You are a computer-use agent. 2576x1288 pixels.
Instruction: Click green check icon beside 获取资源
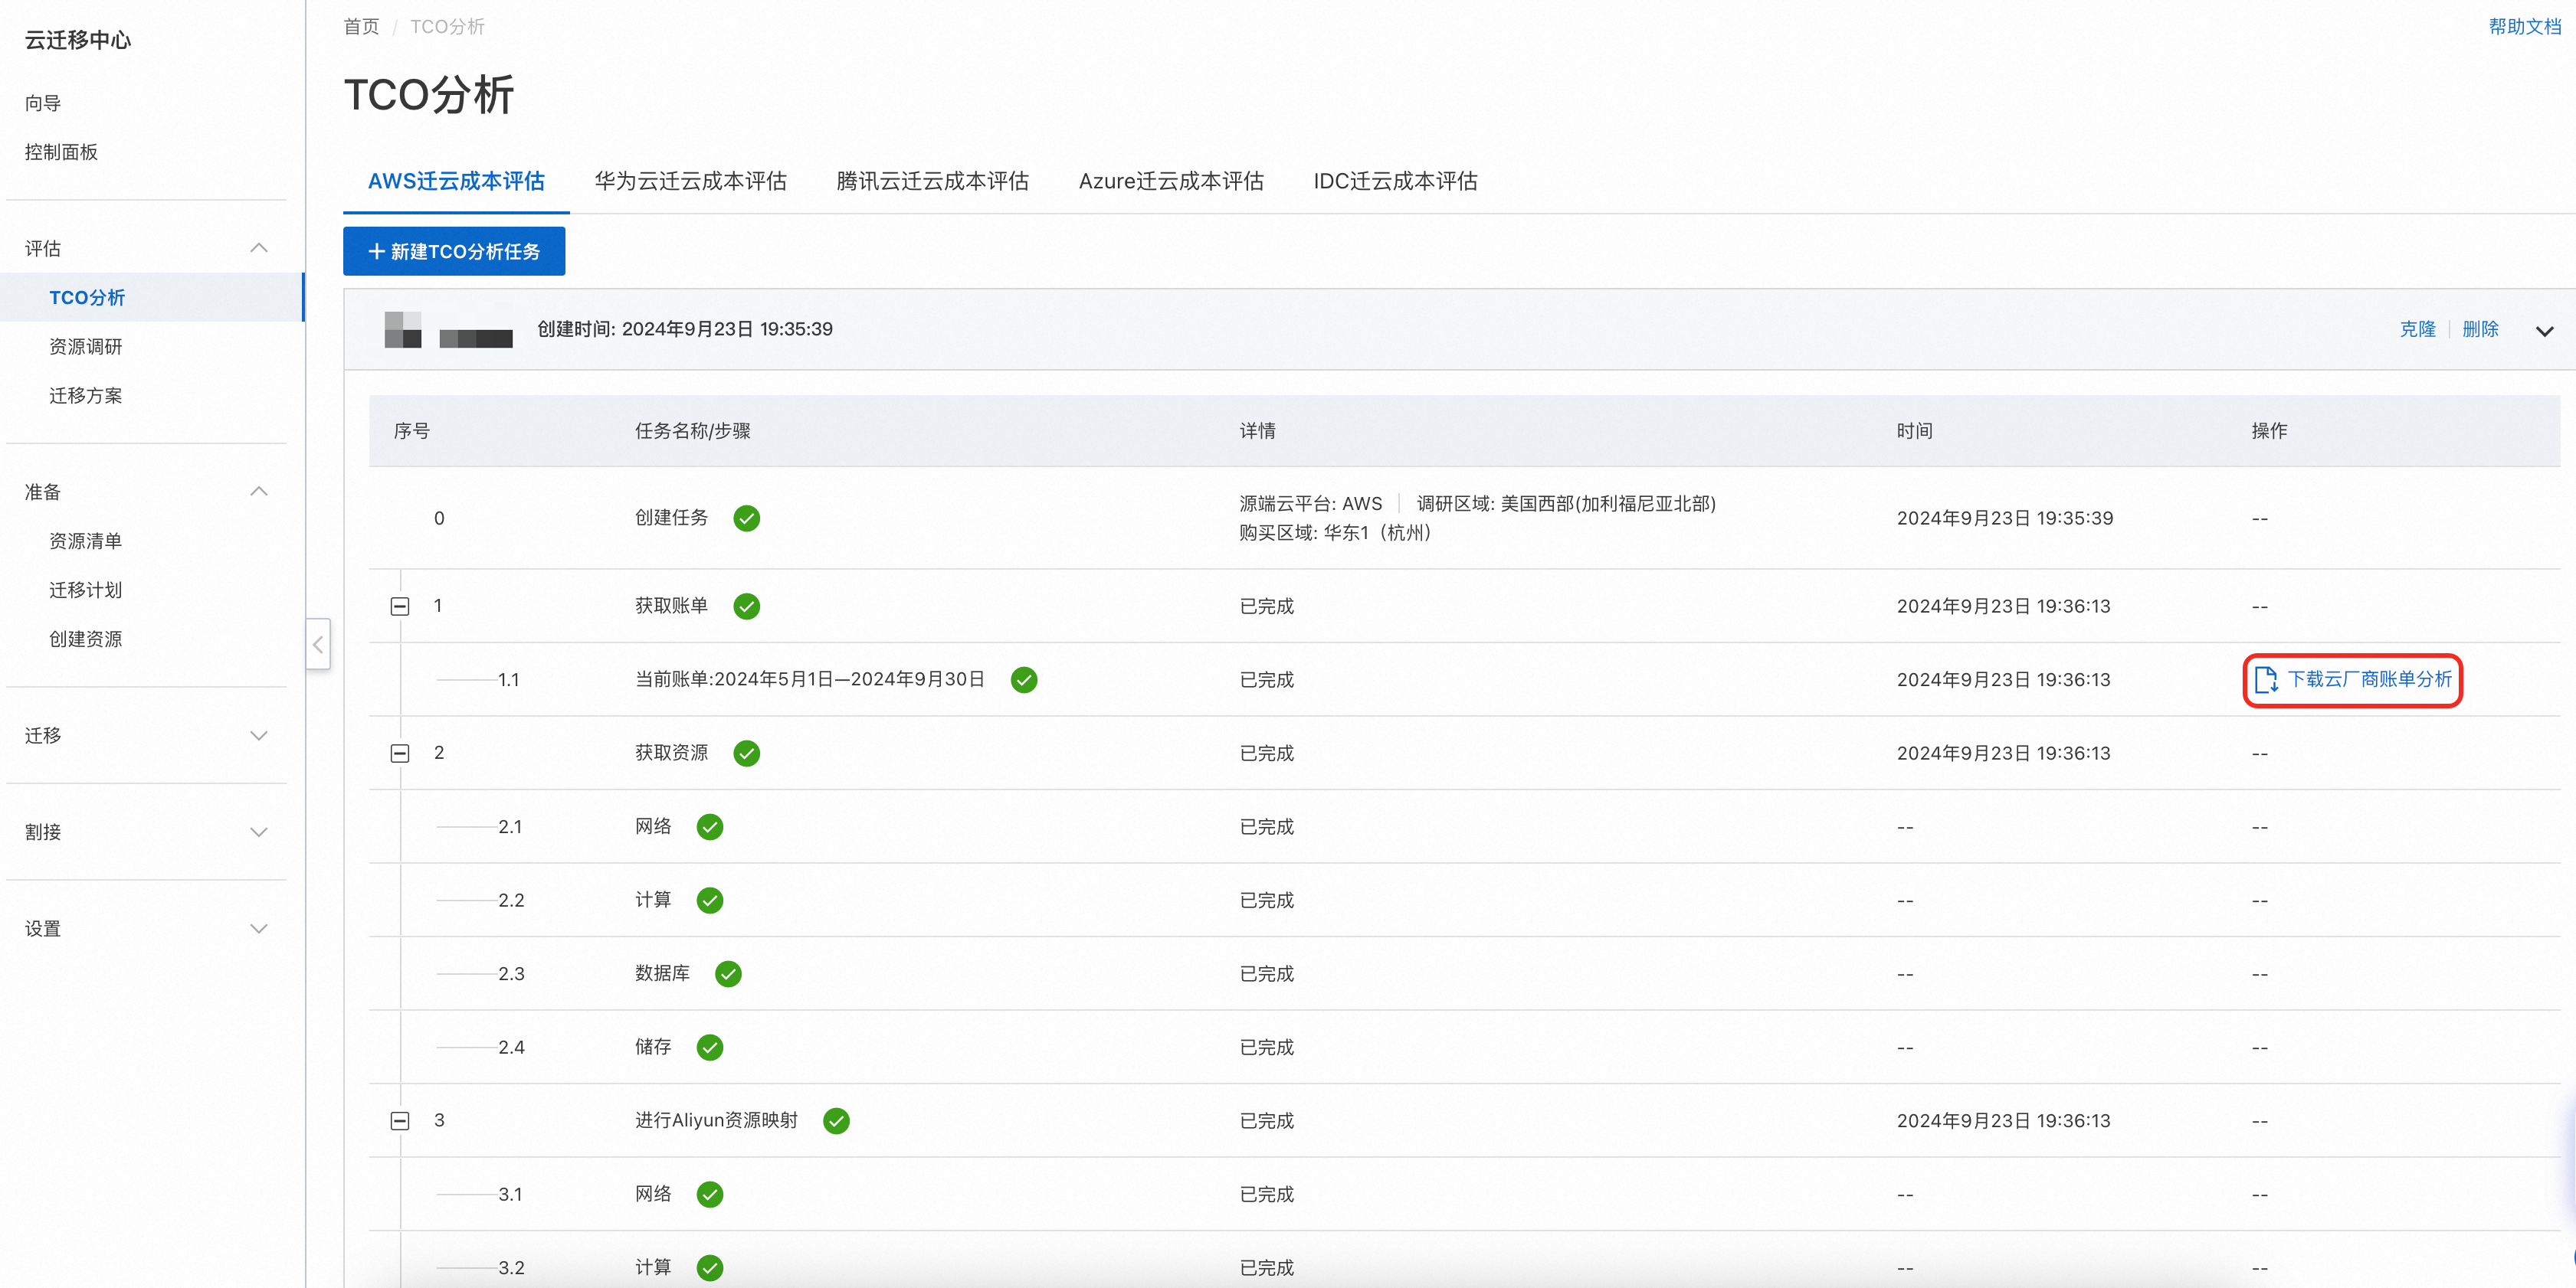746,754
